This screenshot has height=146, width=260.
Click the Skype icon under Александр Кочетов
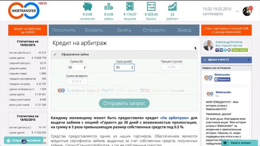(x=225, y=50)
